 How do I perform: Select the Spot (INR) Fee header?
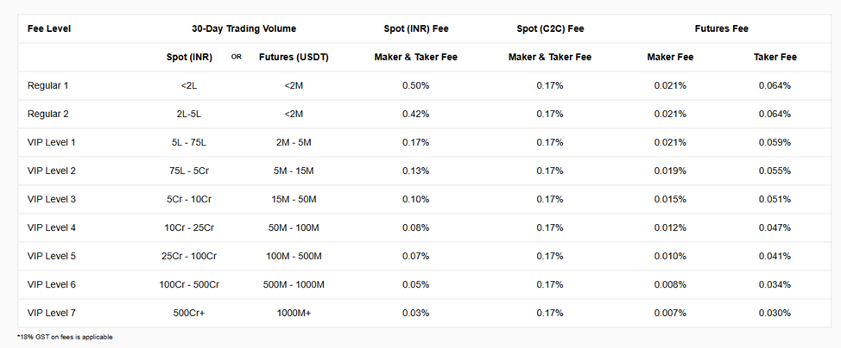click(x=415, y=28)
